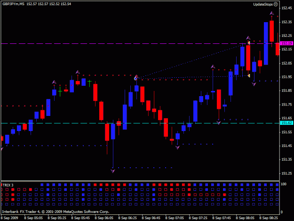The width and height of the screenshot is (294, 221).
Task: Click the 8 Sep 08:05 time label
Action: (245, 218)
